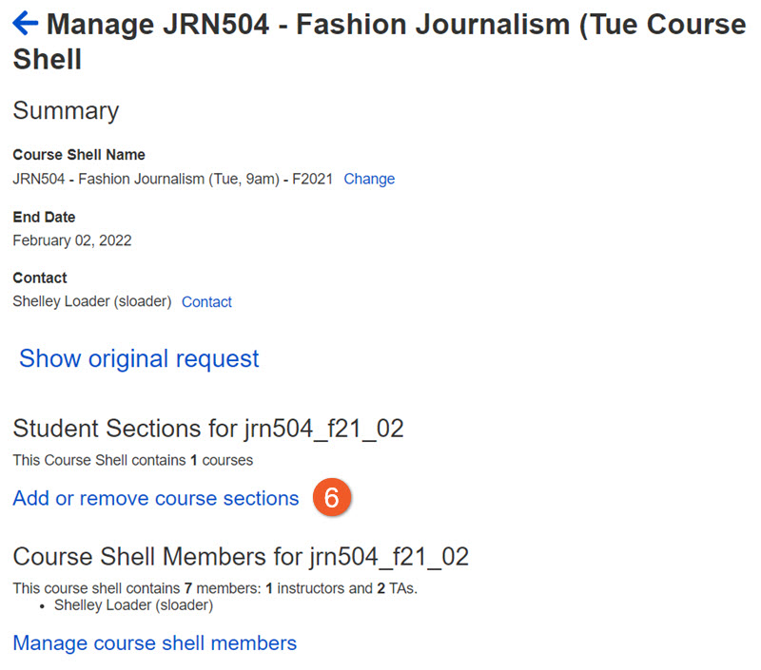This screenshot has height=670, width=761.
Task: Open the Contact link beside Shelley Loader
Action: point(206,302)
